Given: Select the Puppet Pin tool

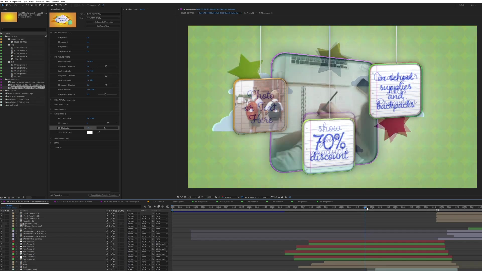Looking at the screenshot, I should [x=66, y=5].
